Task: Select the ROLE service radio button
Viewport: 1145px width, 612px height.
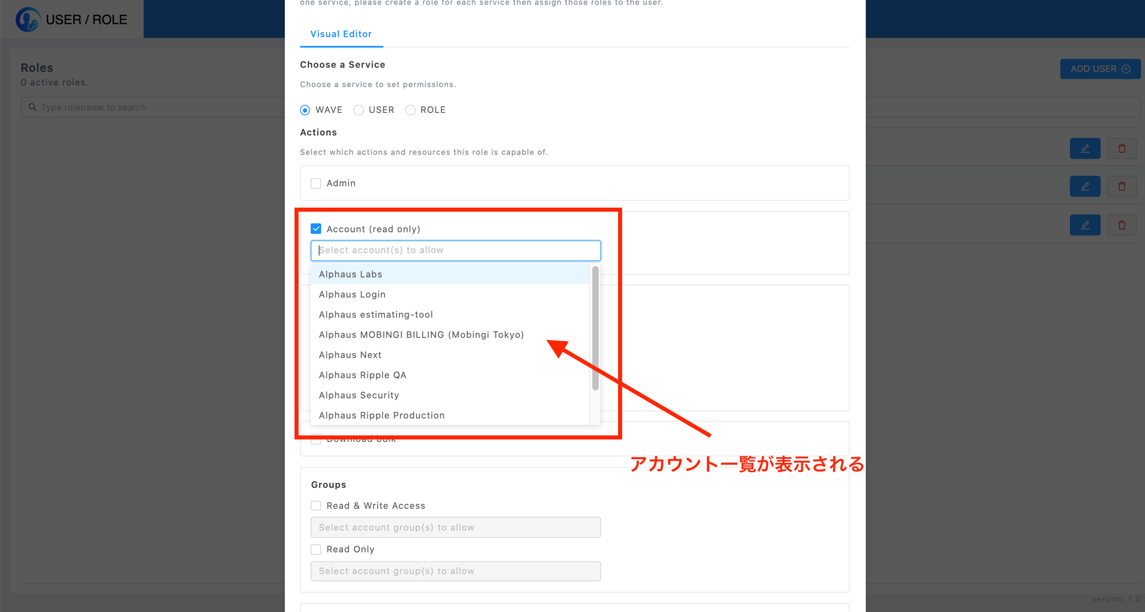Action: pyautogui.click(x=410, y=110)
